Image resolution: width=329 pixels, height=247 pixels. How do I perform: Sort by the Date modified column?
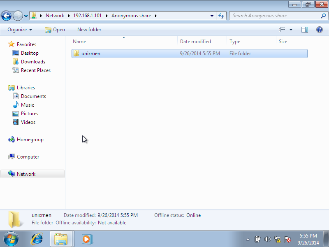pos(202,42)
